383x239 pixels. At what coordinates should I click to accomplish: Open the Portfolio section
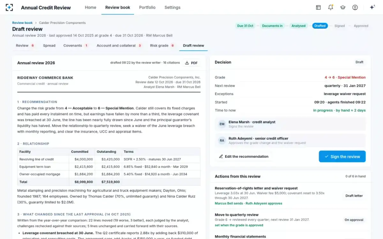[x=147, y=7]
